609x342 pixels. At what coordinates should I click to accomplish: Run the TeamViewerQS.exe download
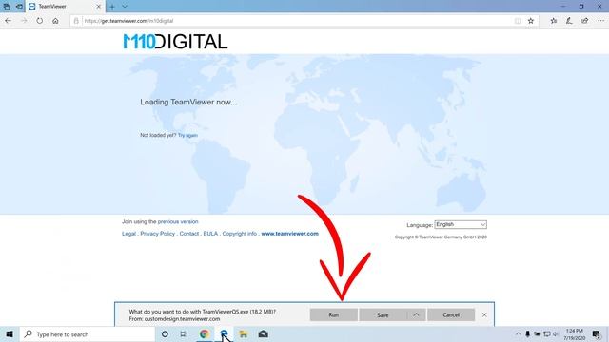click(x=334, y=314)
